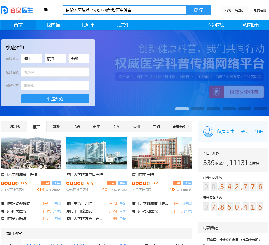
Task: Select the 南平 city tab
Action: point(96,127)
